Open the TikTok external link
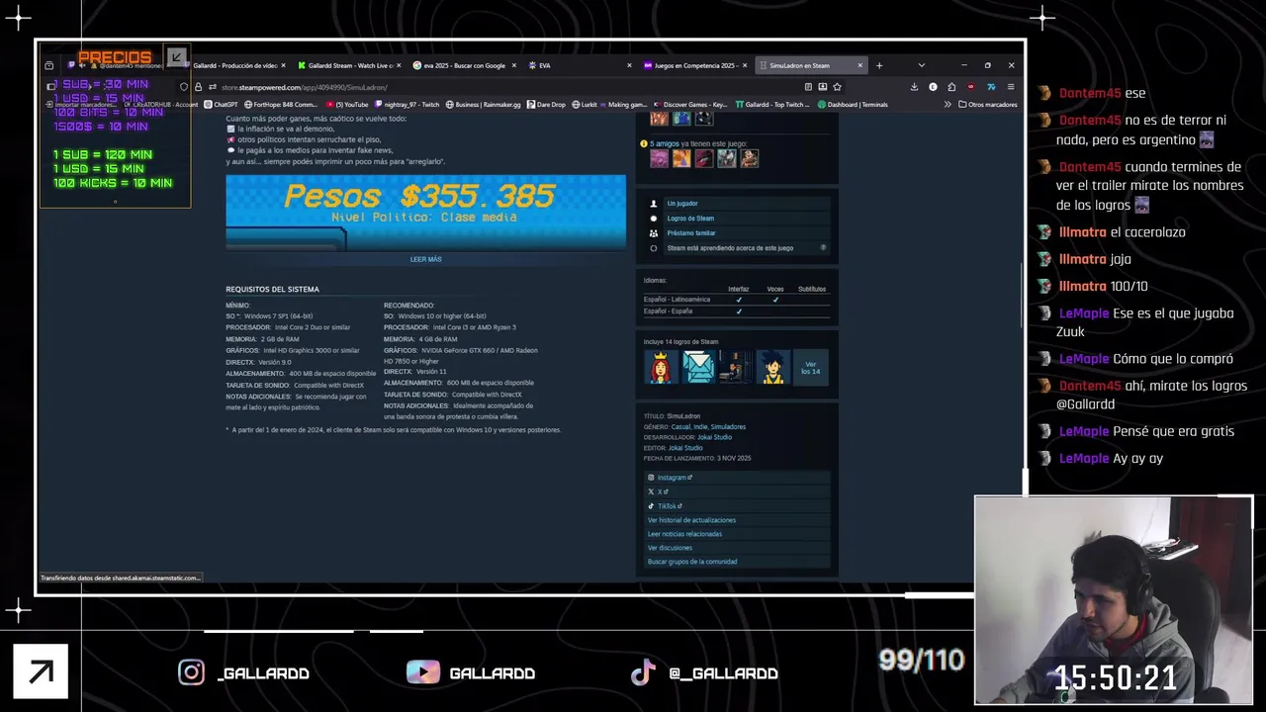 [x=669, y=505]
